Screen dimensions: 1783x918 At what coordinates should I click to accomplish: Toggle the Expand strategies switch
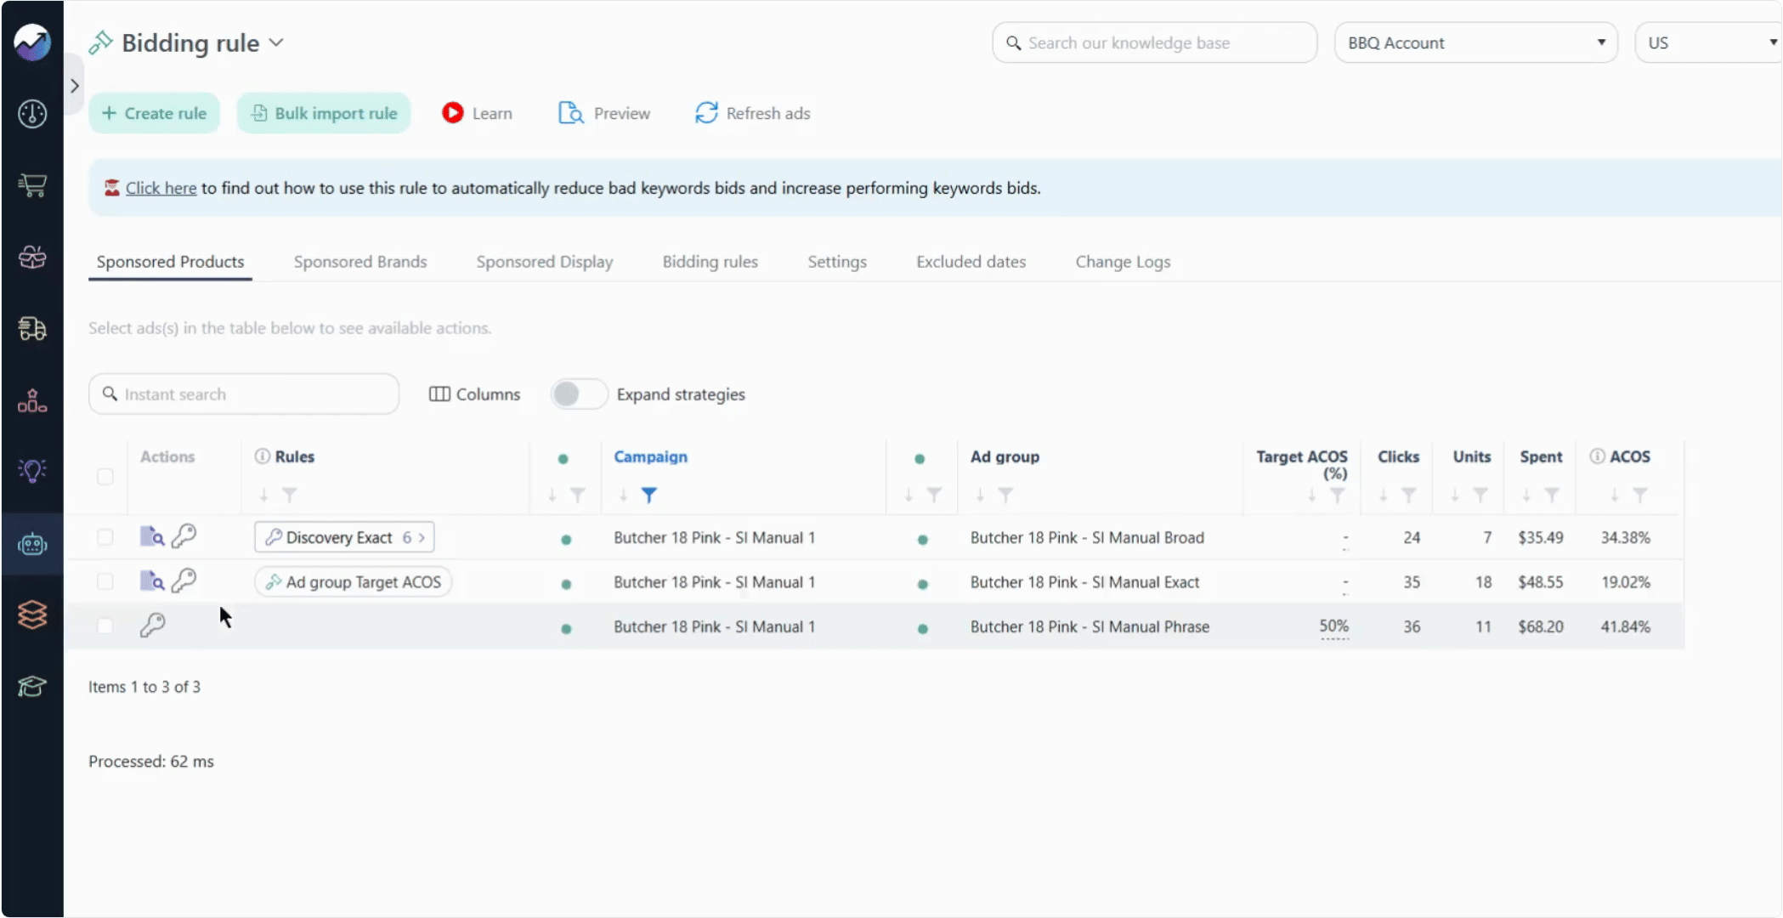(579, 394)
